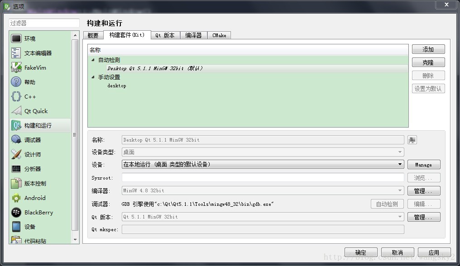Click the 过滤器 filter field

point(44,23)
